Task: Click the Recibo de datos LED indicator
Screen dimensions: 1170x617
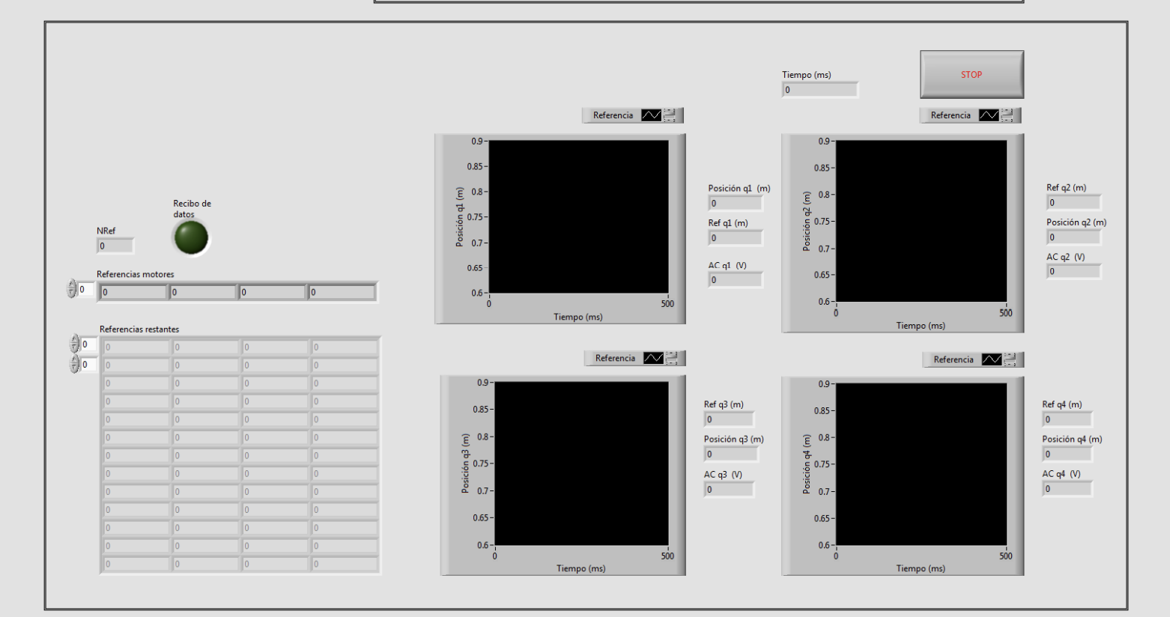Action: point(191,238)
